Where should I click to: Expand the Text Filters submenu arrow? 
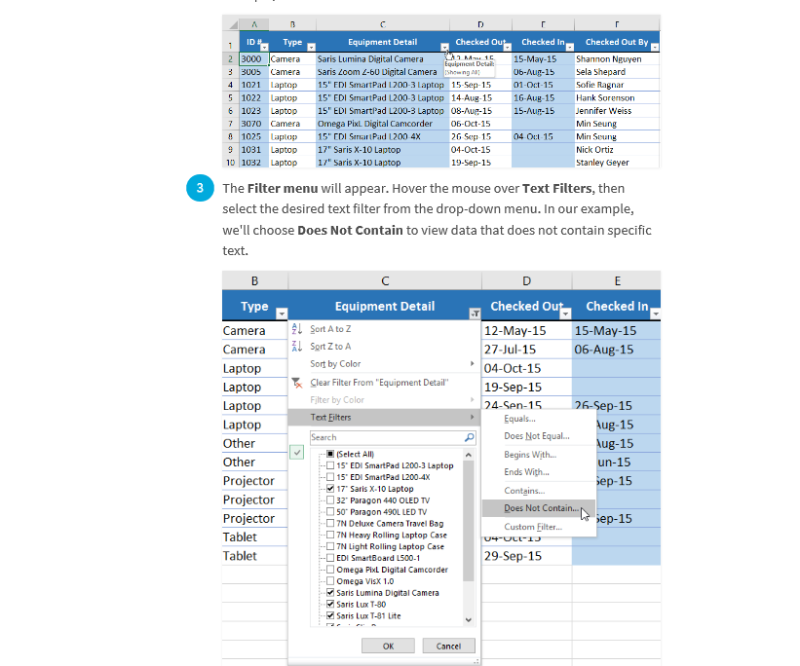pos(472,417)
